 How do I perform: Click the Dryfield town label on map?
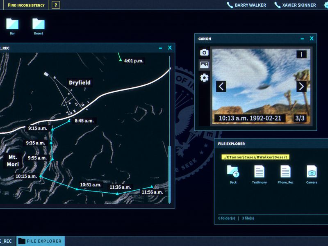80,83
